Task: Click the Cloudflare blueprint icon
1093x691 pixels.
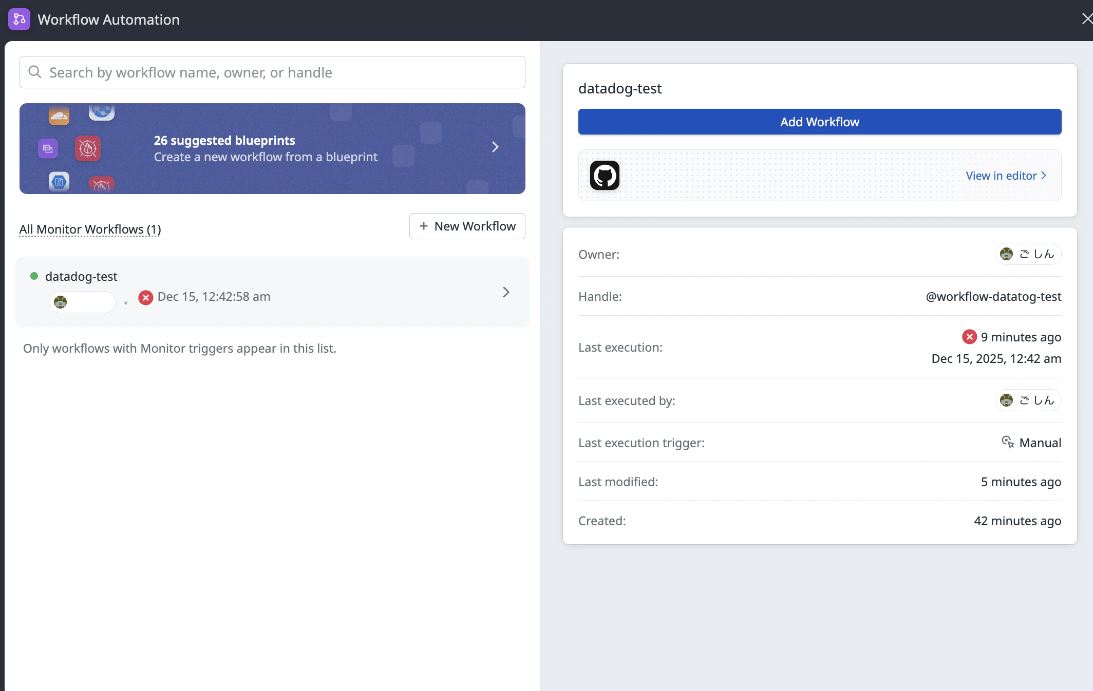Action: (59, 116)
